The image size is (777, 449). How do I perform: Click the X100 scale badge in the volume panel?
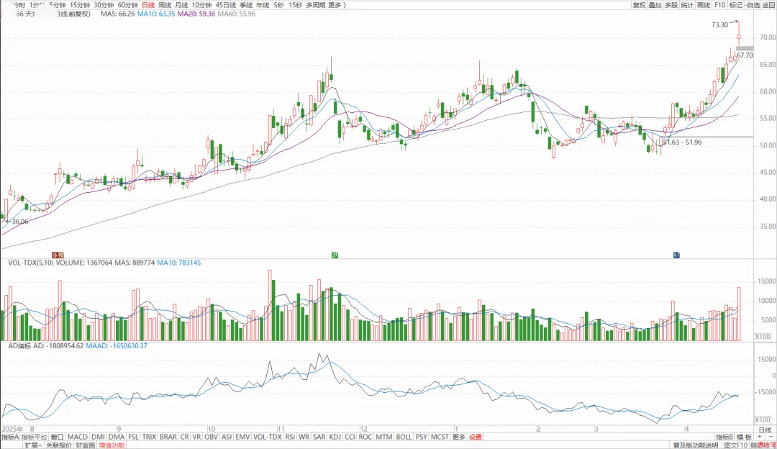(762, 337)
